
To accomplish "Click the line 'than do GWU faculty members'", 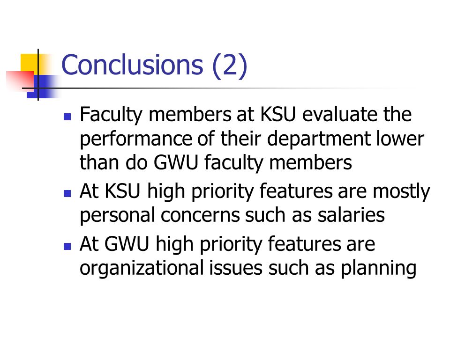I will [216, 163].
